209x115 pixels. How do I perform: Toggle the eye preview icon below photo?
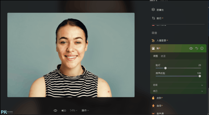(x=55, y=111)
